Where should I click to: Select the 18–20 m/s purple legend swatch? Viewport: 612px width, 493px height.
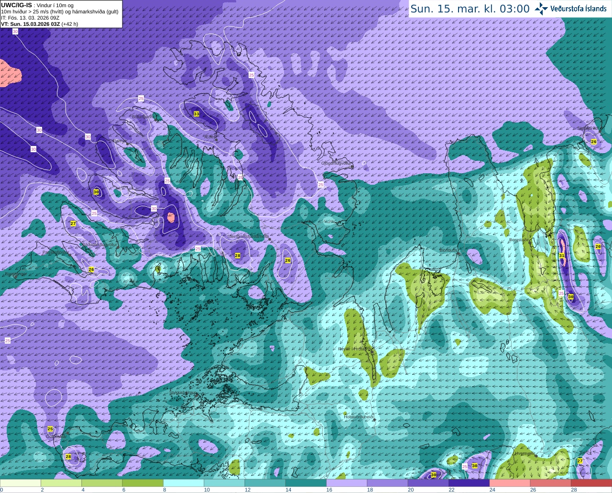[388, 483]
